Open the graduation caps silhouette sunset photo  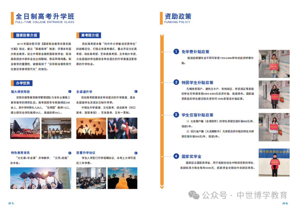pos(91,128)
